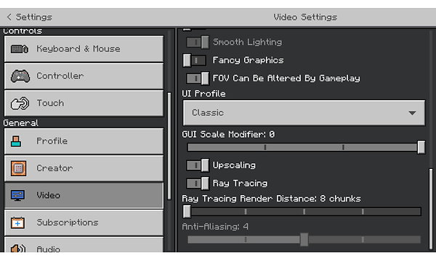Click the Touch hand icon
The height and width of the screenshot is (261, 436).
tap(20, 103)
